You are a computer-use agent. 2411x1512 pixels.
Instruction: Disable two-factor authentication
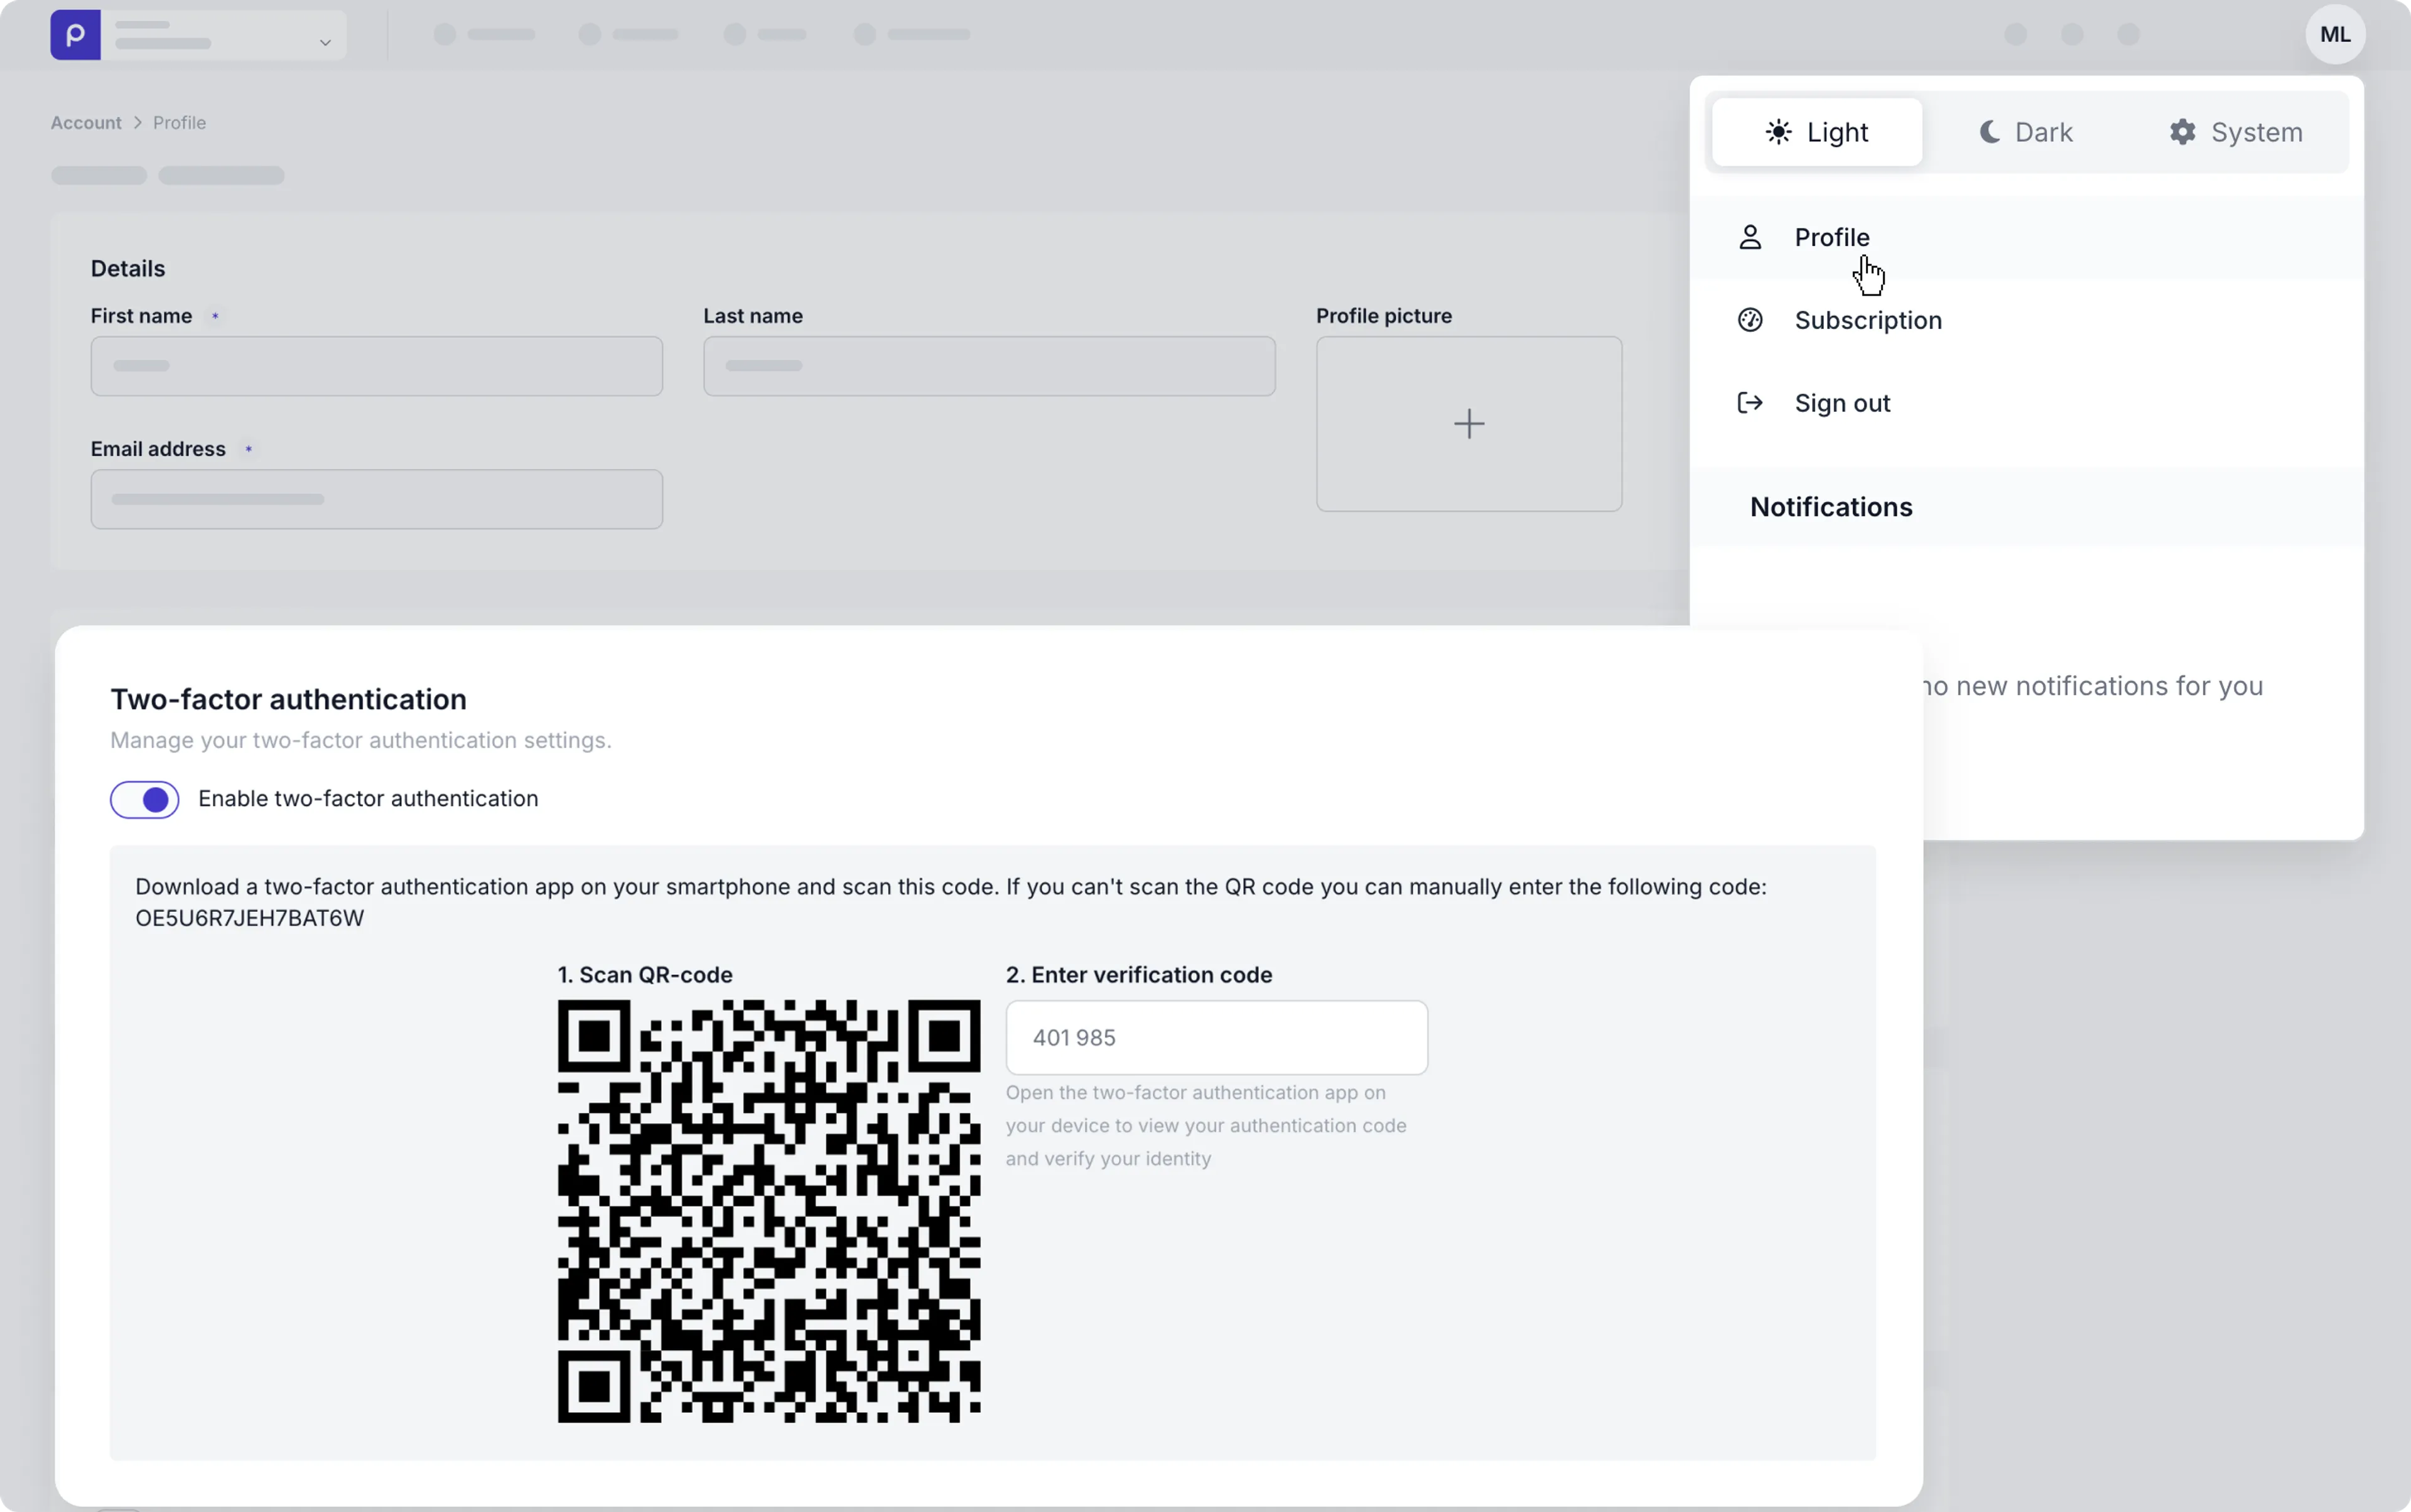[x=143, y=799]
